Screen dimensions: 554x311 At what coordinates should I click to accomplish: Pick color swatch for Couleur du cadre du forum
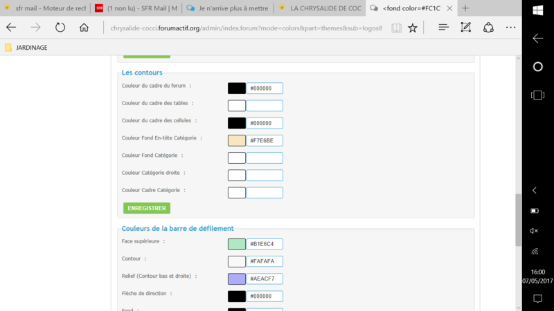(x=237, y=88)
